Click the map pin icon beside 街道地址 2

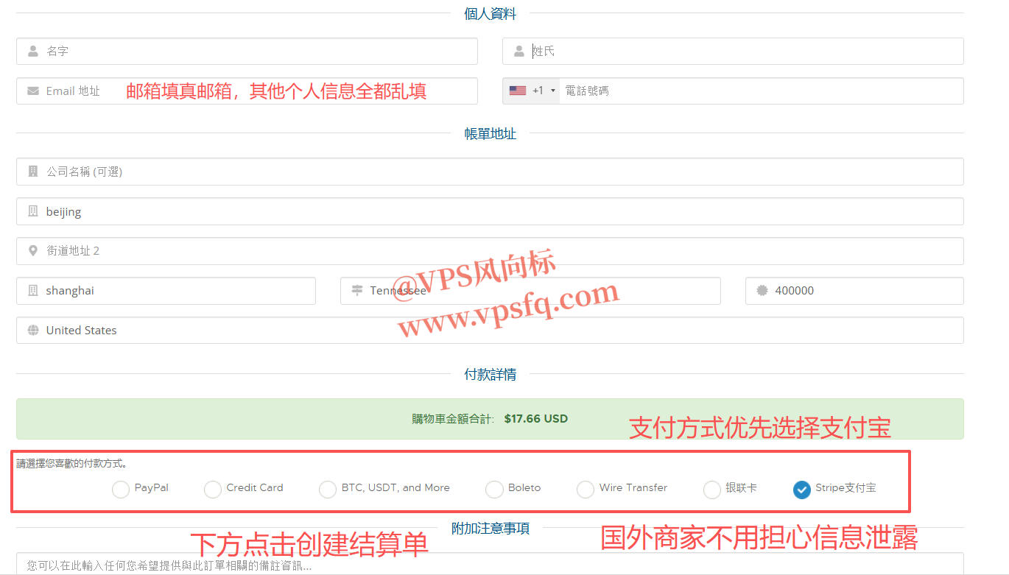click(33, 251)
